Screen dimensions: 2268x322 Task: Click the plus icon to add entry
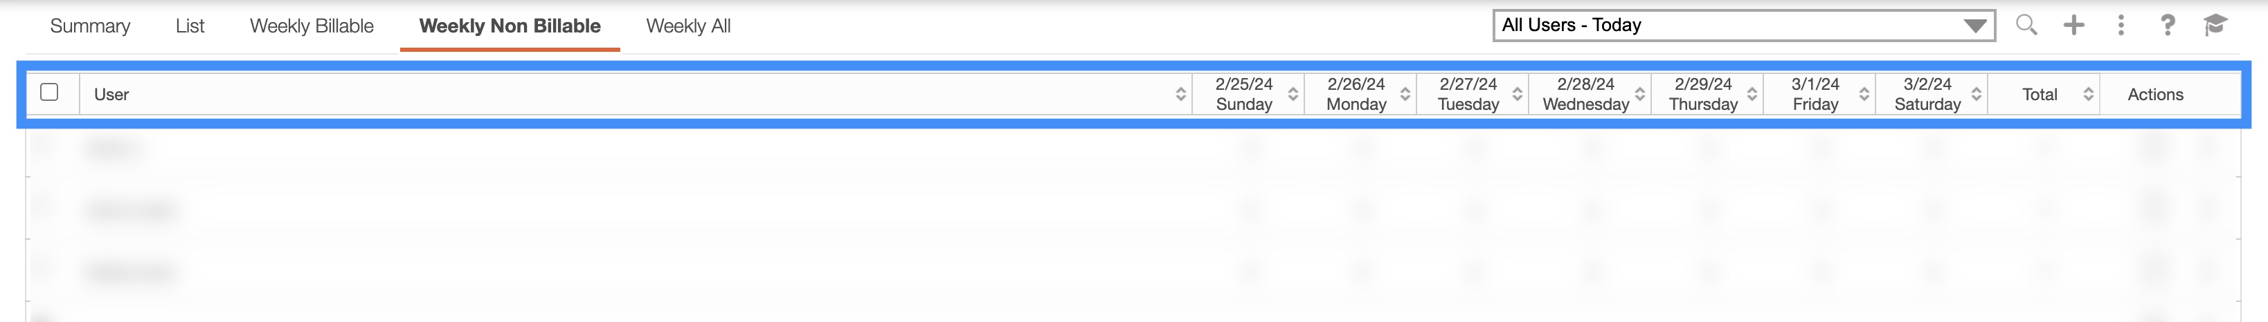coord(2073,26)
